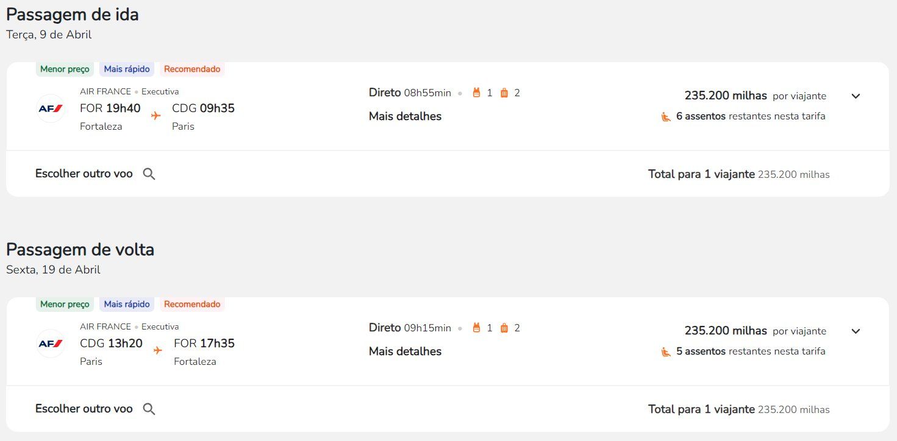Click search icon beside return Escolher outro voo
The width and height of the screenshot is (897, 441).
(149, 409)
